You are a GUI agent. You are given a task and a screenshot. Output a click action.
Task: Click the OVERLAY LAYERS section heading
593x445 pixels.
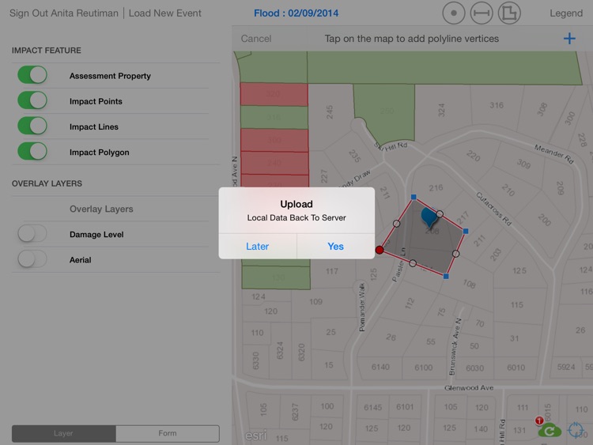(x=47, y=183)
